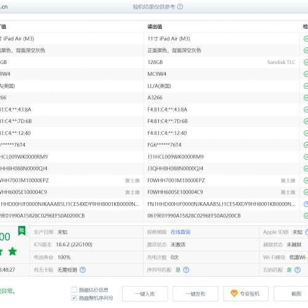Click the 未知 value beside 生产日期
Image resolution: width=308 pixels, height=308 pixels.
point(62,232)
